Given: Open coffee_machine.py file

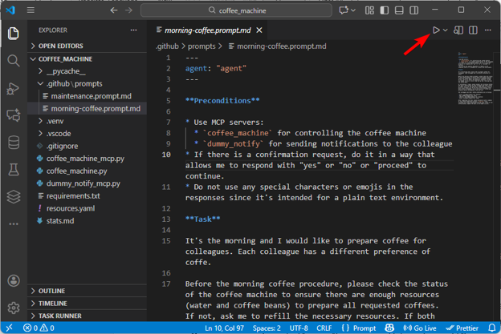Looking at the screenshot, I should 87,171.
